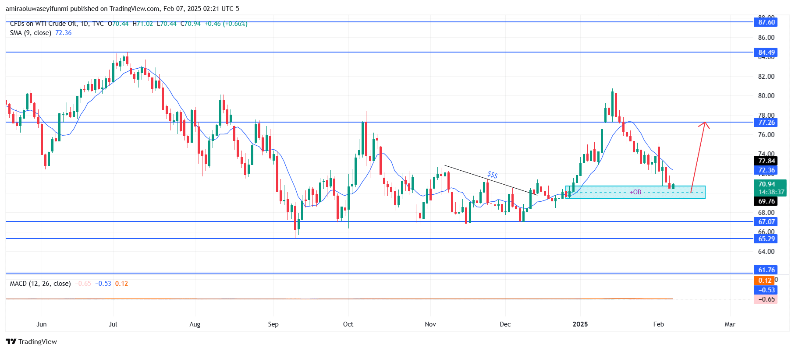Screen dimensions: 795x351
Task: Click the MACD legend value −0.53
Action: tap(103, 284)
